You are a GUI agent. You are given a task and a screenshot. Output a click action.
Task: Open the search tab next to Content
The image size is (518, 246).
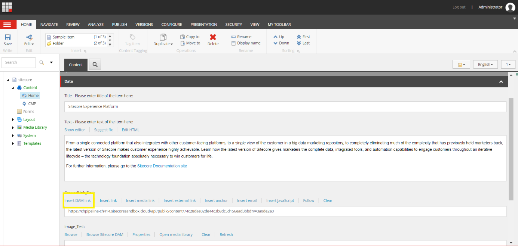(95, 65)
